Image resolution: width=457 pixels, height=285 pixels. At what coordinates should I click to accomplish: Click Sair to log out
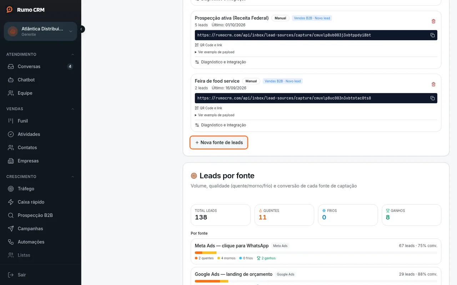coord(40,275)
